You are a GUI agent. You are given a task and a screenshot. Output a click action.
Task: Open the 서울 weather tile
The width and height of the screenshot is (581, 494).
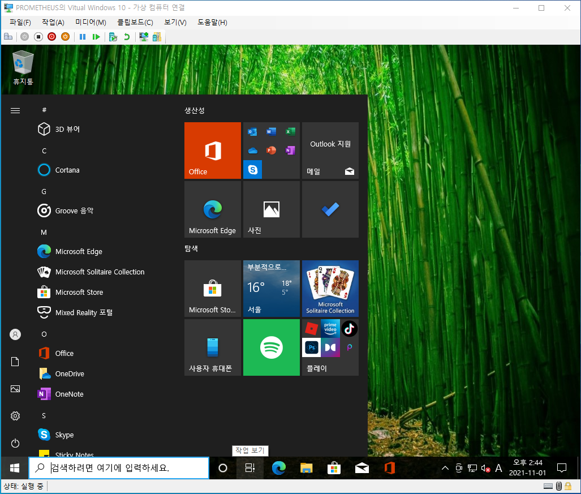coord(271,289)
